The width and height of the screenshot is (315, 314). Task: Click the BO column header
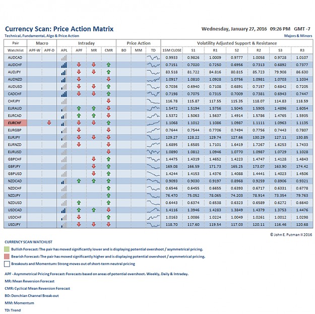point(124,50)
